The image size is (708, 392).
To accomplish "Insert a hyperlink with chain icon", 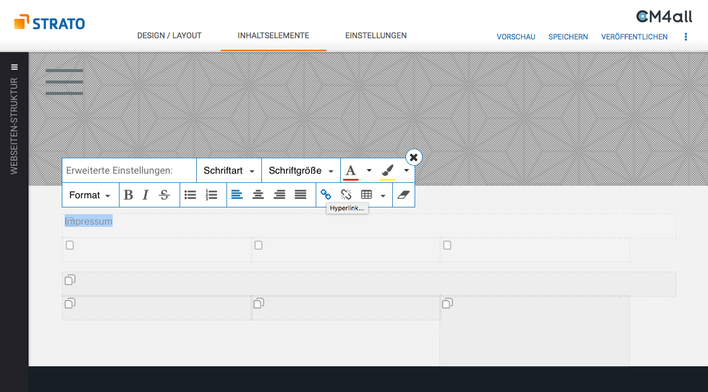I will pyautogui.click(x=326, y=195).
